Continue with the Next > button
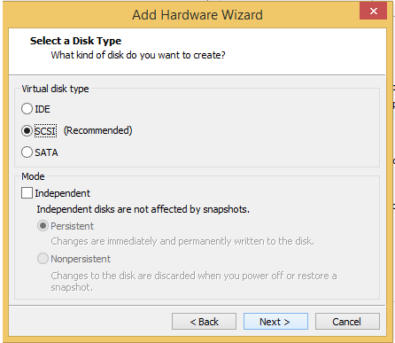This screenshot has width=395, height=343. coord(275,322)
